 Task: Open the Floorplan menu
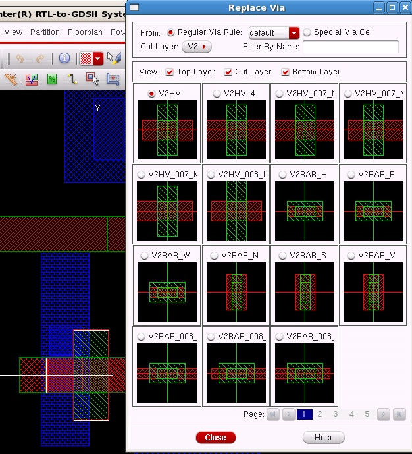[x=86, y=32]
